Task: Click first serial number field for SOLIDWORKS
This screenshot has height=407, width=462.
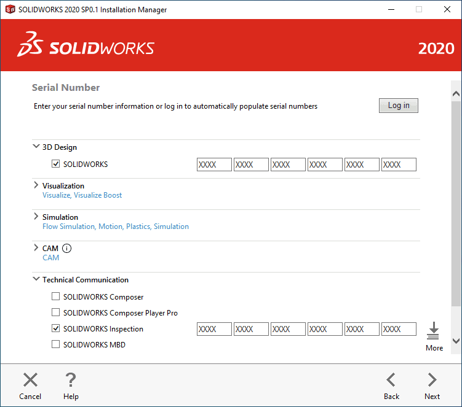Action: (x=214, y=165)
